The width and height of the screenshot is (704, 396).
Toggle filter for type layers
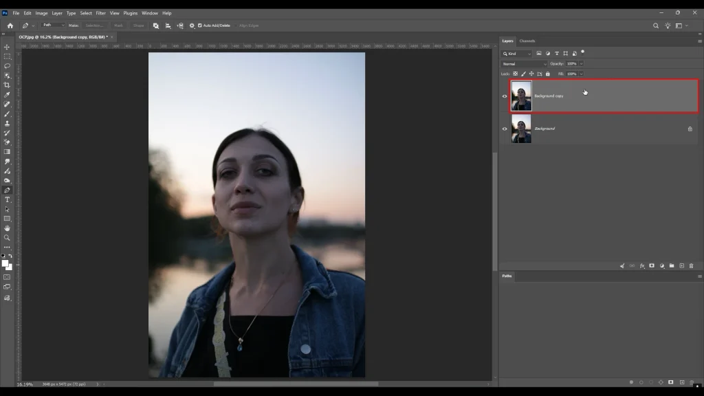coord(557,54)
